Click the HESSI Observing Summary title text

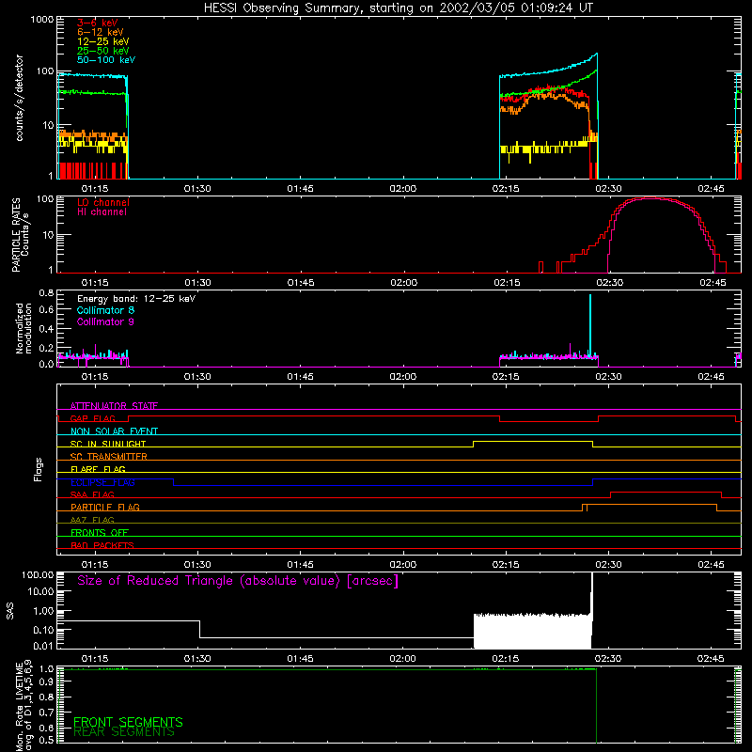398,8
